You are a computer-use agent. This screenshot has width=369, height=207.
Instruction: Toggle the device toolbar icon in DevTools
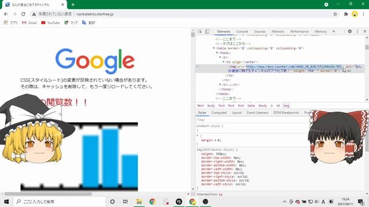tap(207, 31)
